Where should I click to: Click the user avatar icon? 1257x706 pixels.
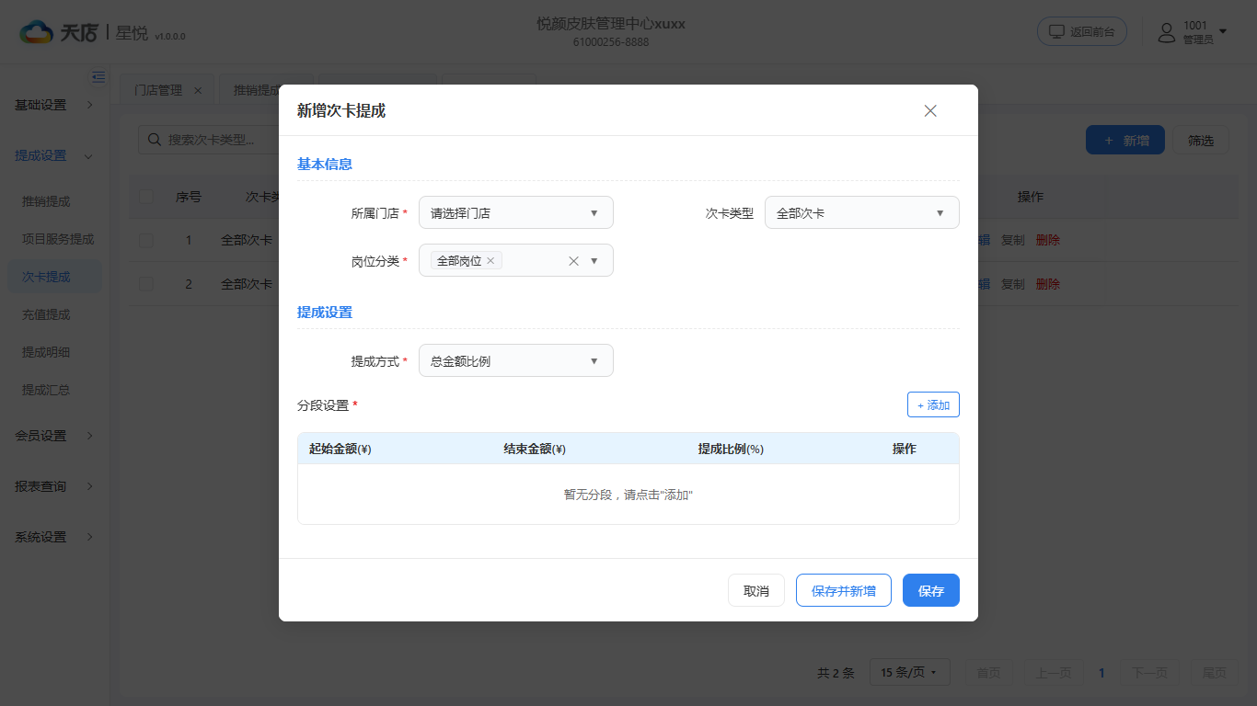[1167, 33]
